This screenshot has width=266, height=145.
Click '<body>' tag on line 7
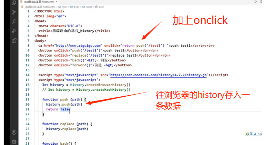coord(40,41)
